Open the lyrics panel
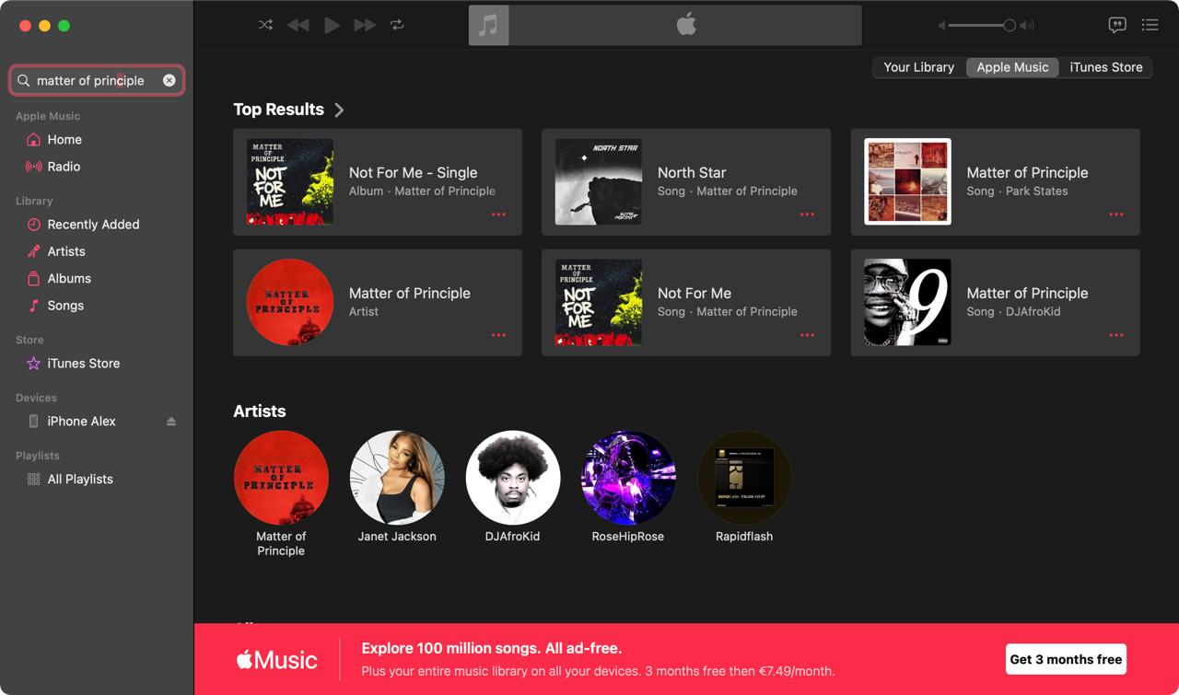The height and width of the screenshot is (695, 1179). click(x=1117, y=25)
